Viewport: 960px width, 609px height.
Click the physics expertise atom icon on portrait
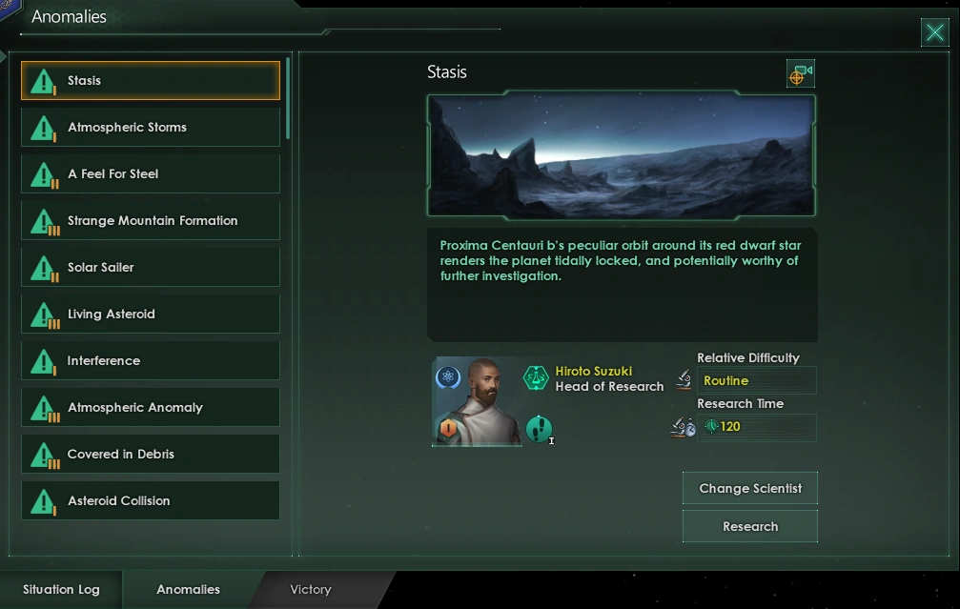448,377
